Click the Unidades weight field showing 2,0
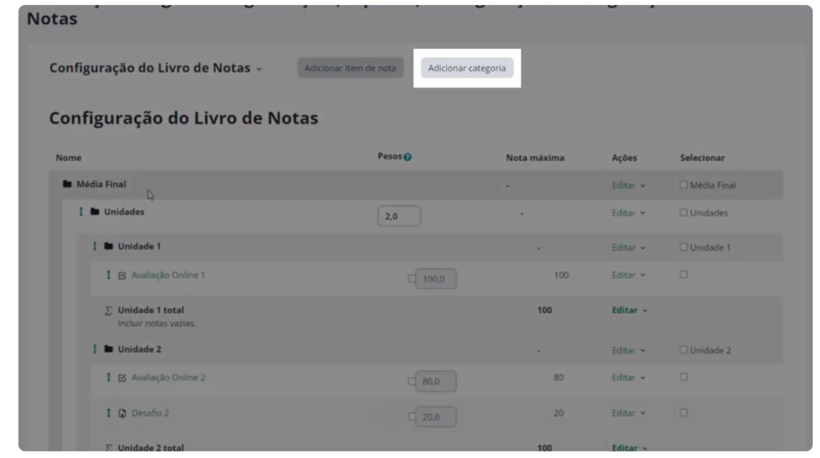Viewport: 820px width, 458px height. [x=399, y=216]
